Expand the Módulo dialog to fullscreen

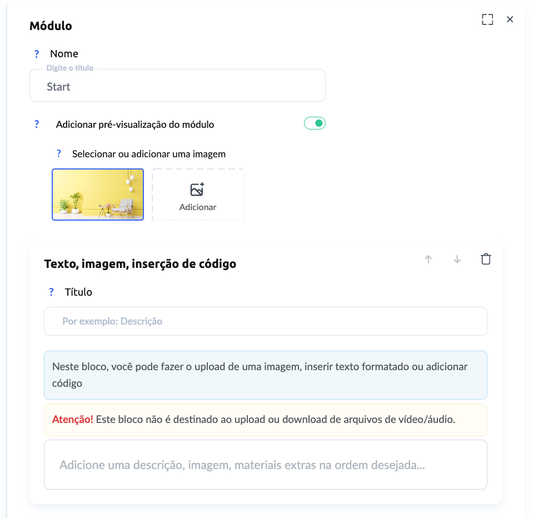pos(487,19)
